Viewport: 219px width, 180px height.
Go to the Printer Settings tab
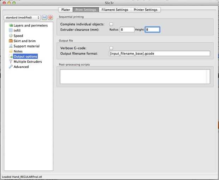tap(146, 10)
